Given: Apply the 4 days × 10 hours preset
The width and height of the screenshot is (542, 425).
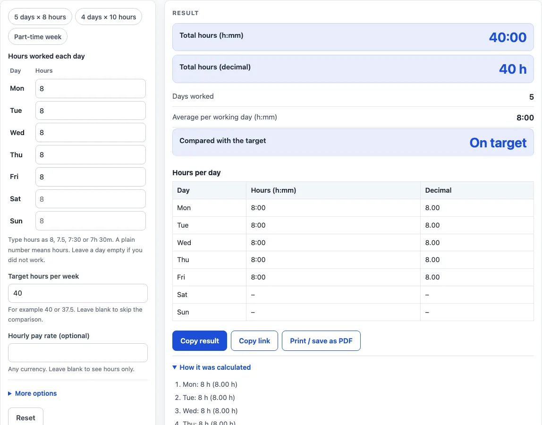Looking at the screenshot, I should point(109,17).
